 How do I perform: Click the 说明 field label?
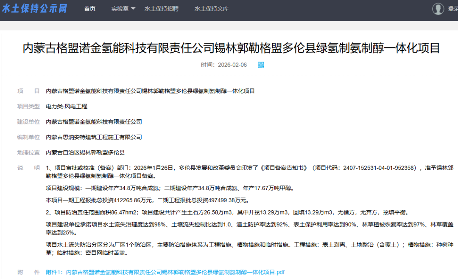pos(28,168)
